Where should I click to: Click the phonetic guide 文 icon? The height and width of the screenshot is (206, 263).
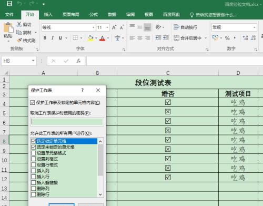[117, 38]
